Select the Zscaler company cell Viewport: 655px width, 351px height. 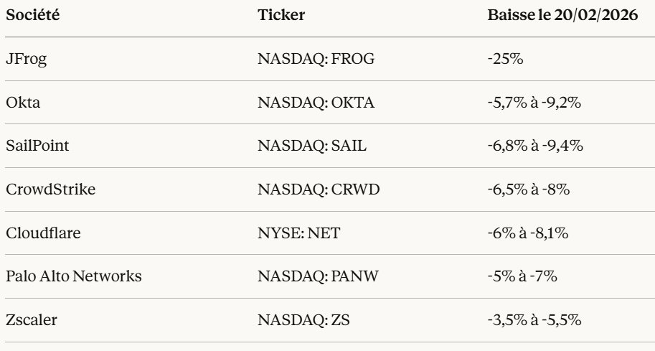[x=31, y=320]
